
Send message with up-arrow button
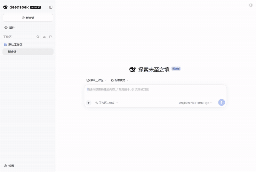(221, 103)
